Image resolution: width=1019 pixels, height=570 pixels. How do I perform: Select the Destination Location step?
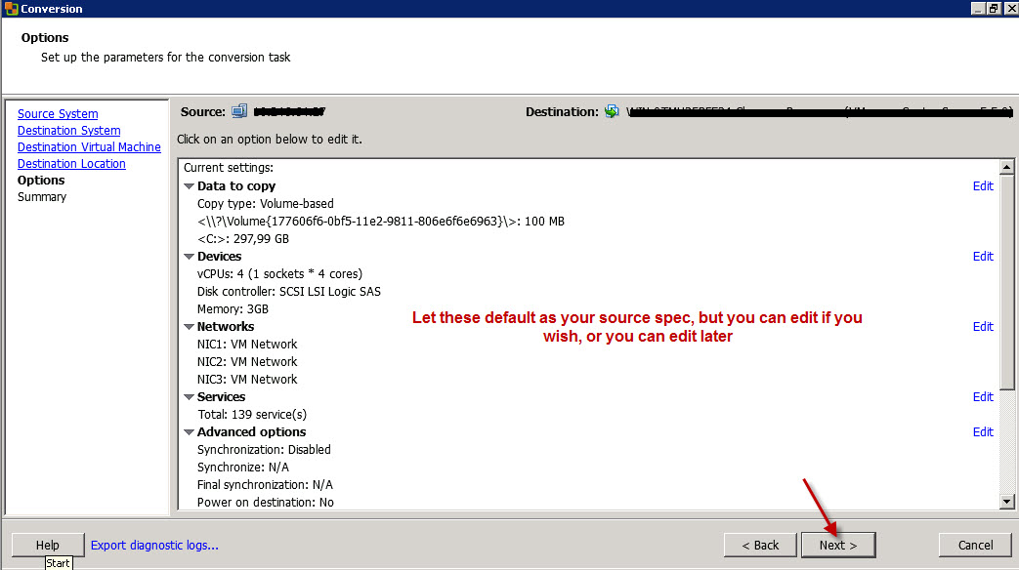(x=71, y=163)
